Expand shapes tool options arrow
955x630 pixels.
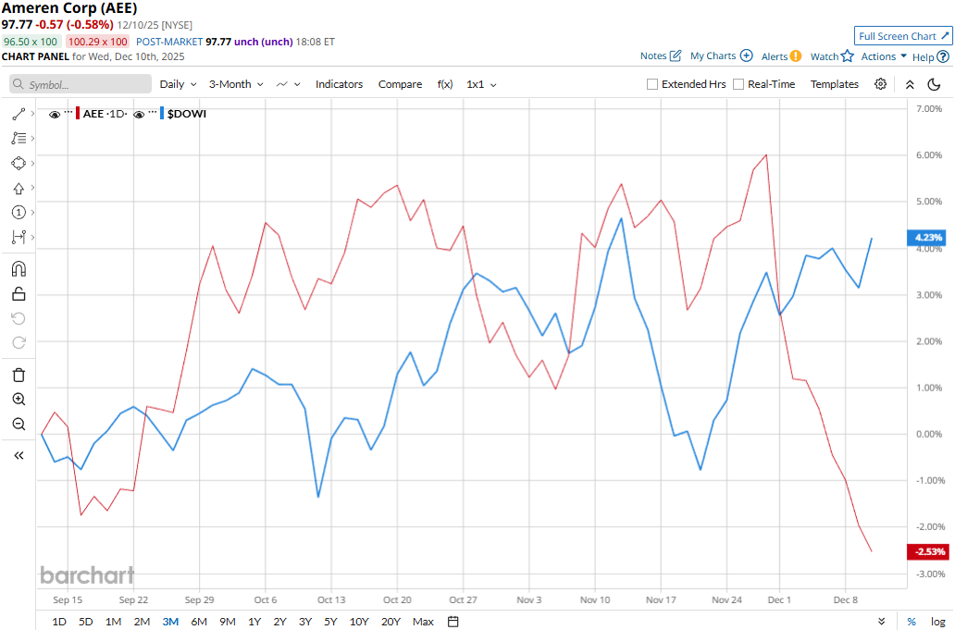32,163
